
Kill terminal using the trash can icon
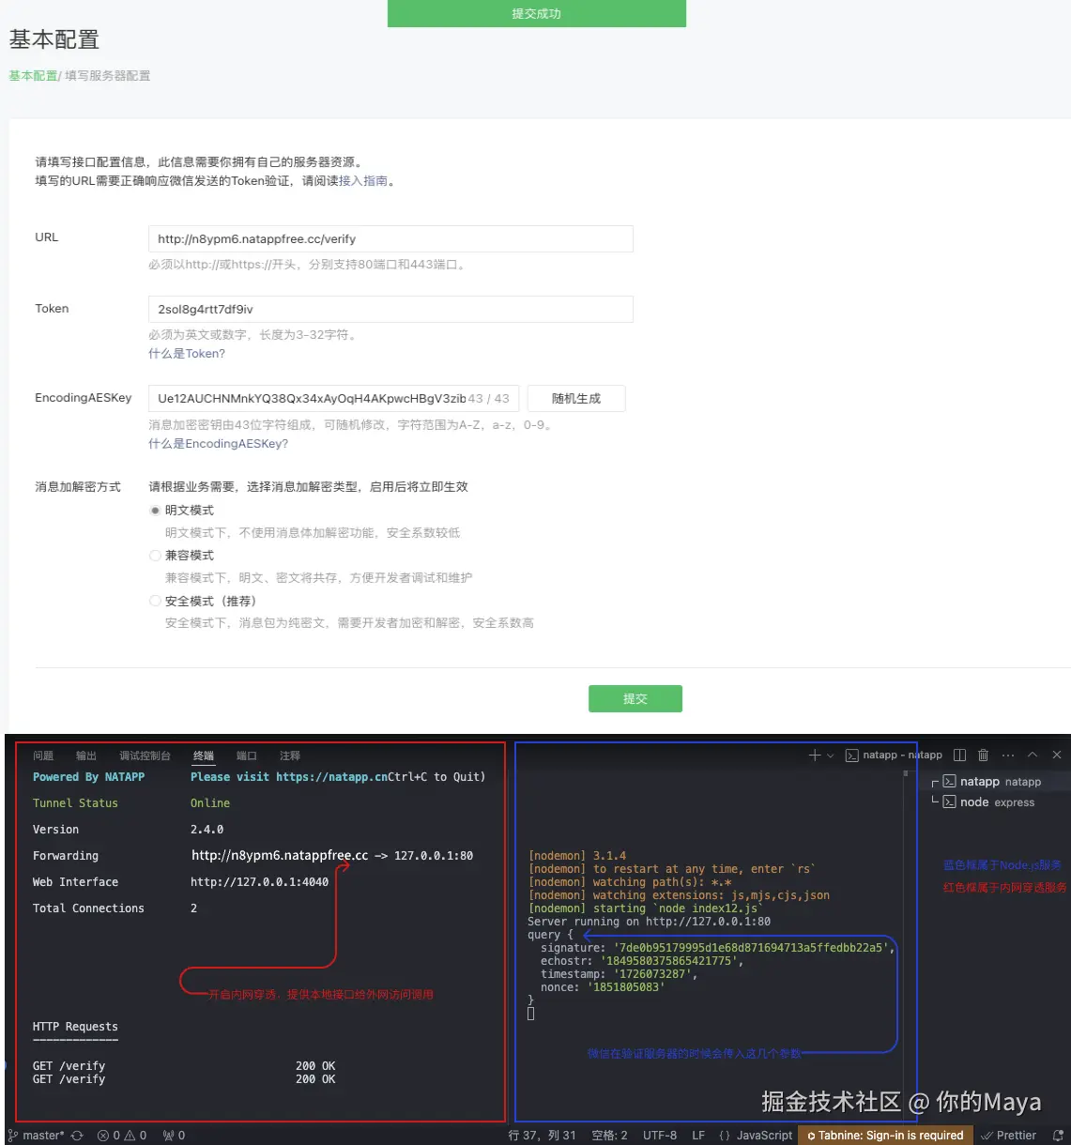[x=984, y=756]
